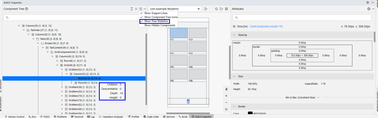
Task: Open the Problems tool window
Action: (x=60, y=117)
